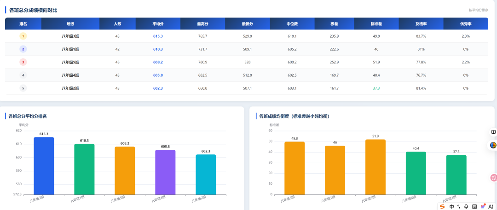The height and width of the screenshot is (210, 497).
Task: Click the 优秀率 column header
Action: (466, 24)
